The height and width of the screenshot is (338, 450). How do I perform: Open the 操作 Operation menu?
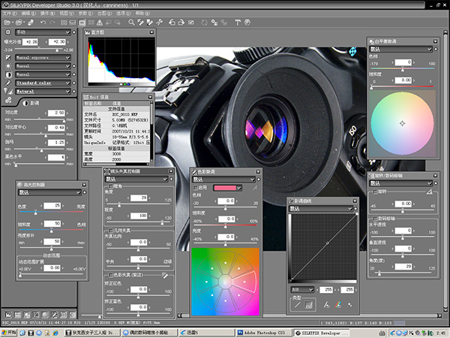tap(48, 14)
